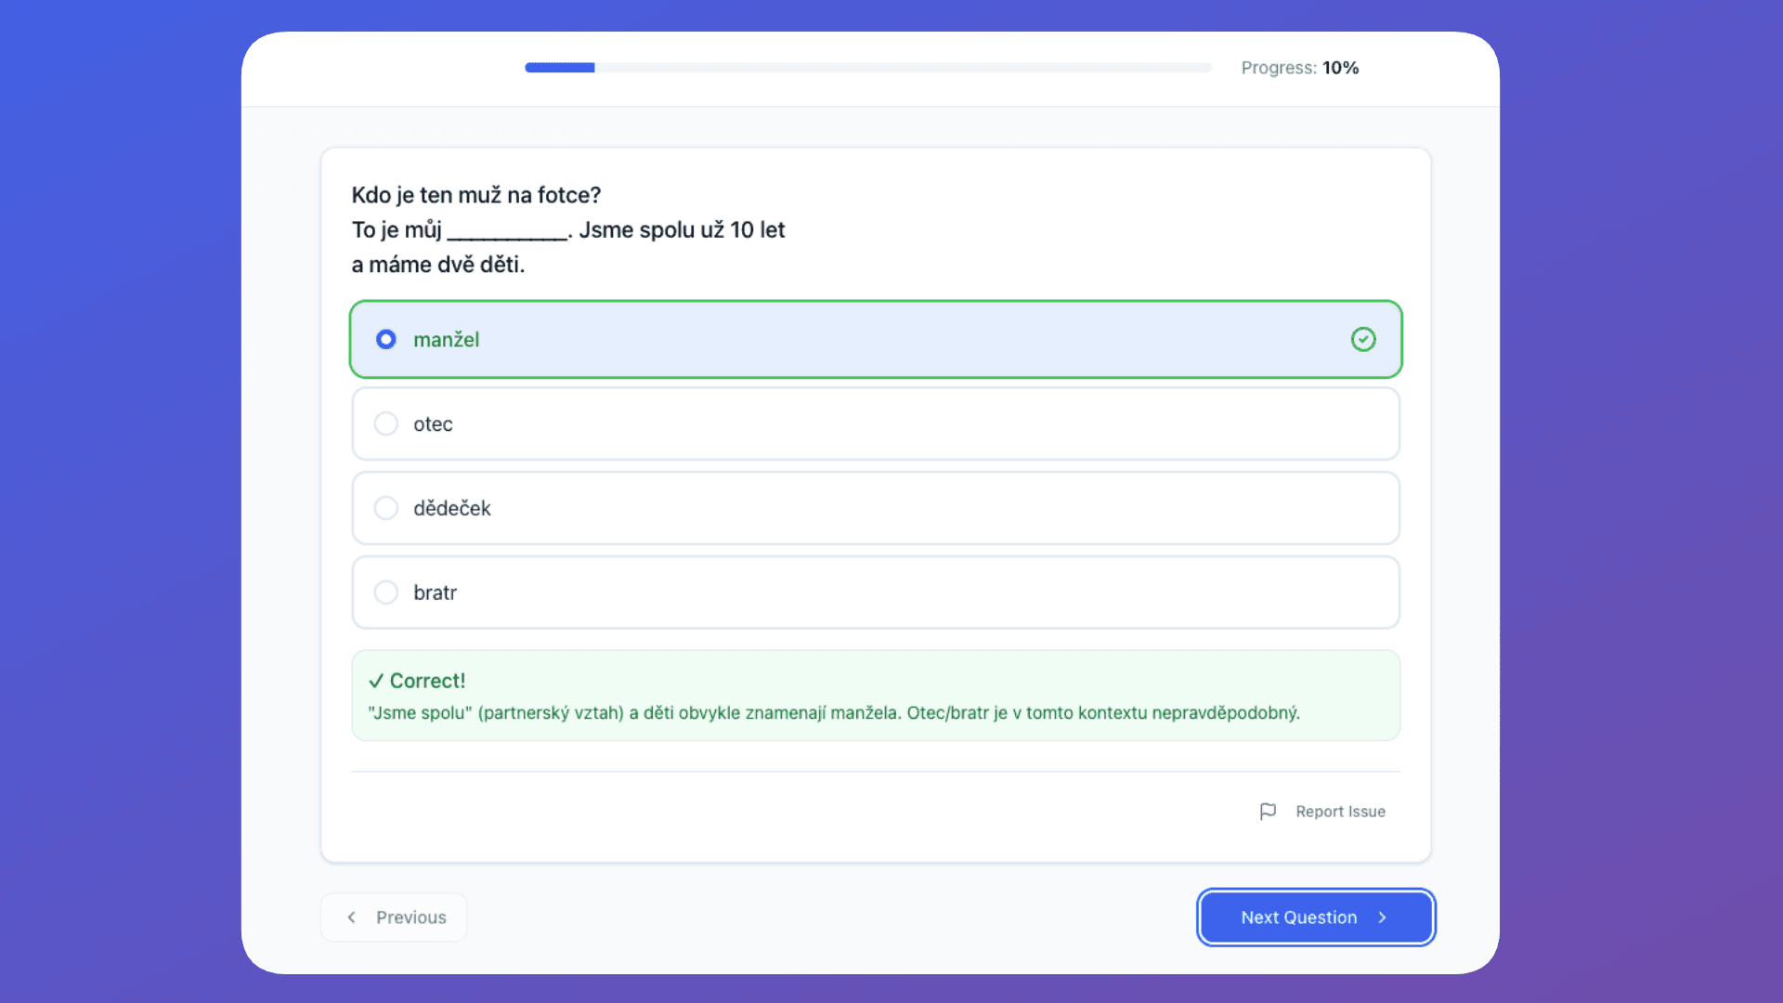Select the dědeček radio button
1783x1003 pixels.
pos(385,508)
